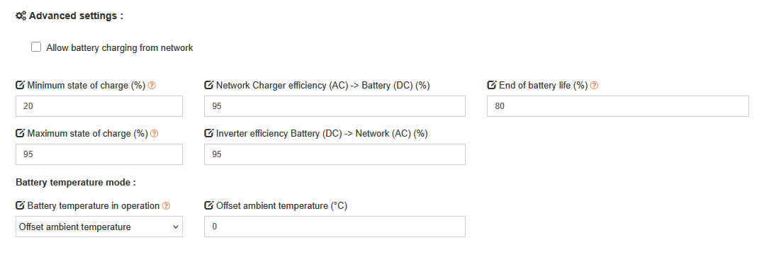Viewport: 764px width, 257px height.
Task: Click edit icon beside Network Charger efficiency
Action: tap(208, 85)
